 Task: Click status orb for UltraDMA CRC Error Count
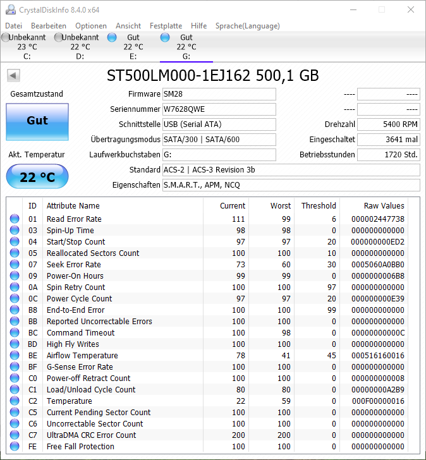[x=15, y=435]
